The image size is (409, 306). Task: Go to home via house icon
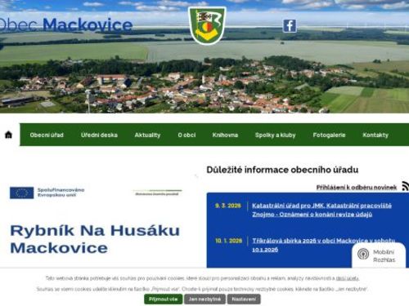(8, 135)
